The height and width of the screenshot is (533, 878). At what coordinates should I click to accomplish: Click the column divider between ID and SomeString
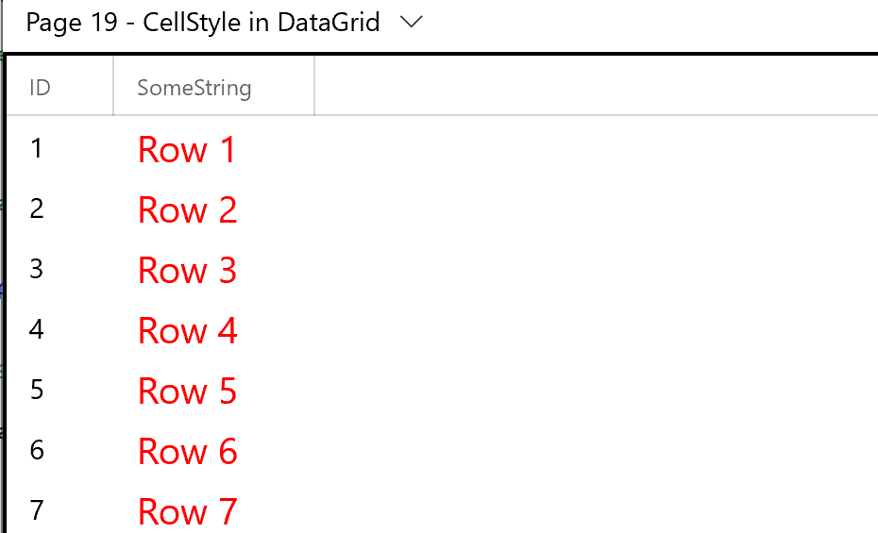(x=113, y=86)
